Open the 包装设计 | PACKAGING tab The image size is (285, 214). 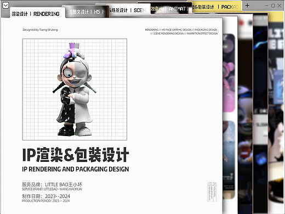click(216, 7)
